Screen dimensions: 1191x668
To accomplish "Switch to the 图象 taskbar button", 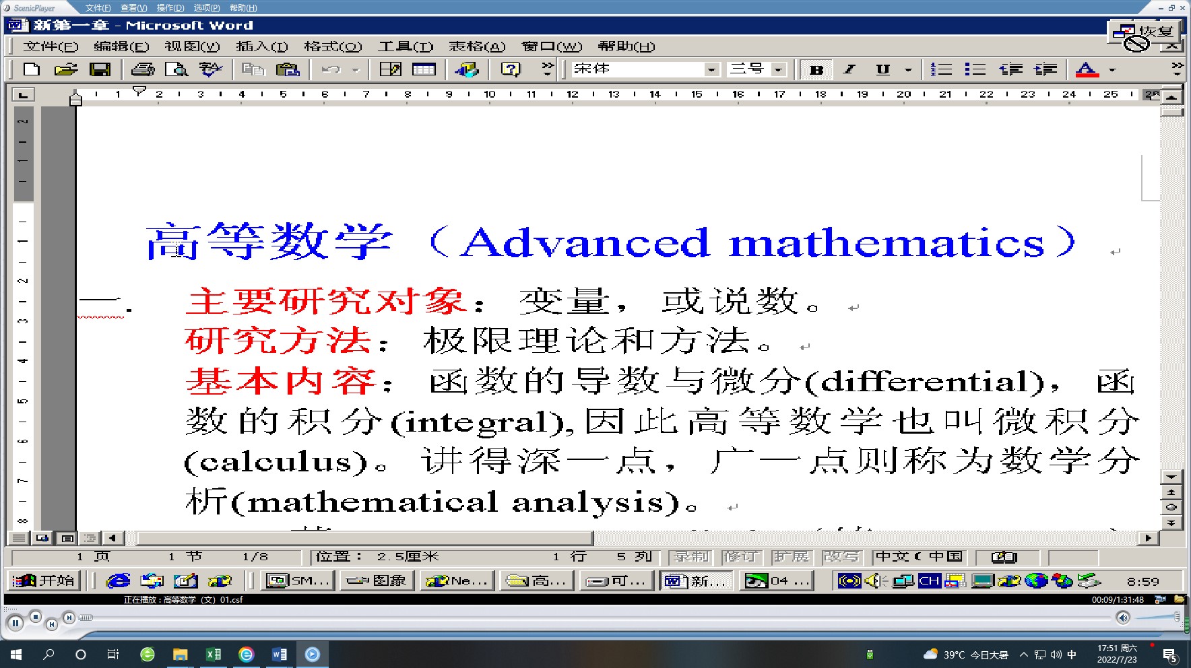I will tap(376, 580).
